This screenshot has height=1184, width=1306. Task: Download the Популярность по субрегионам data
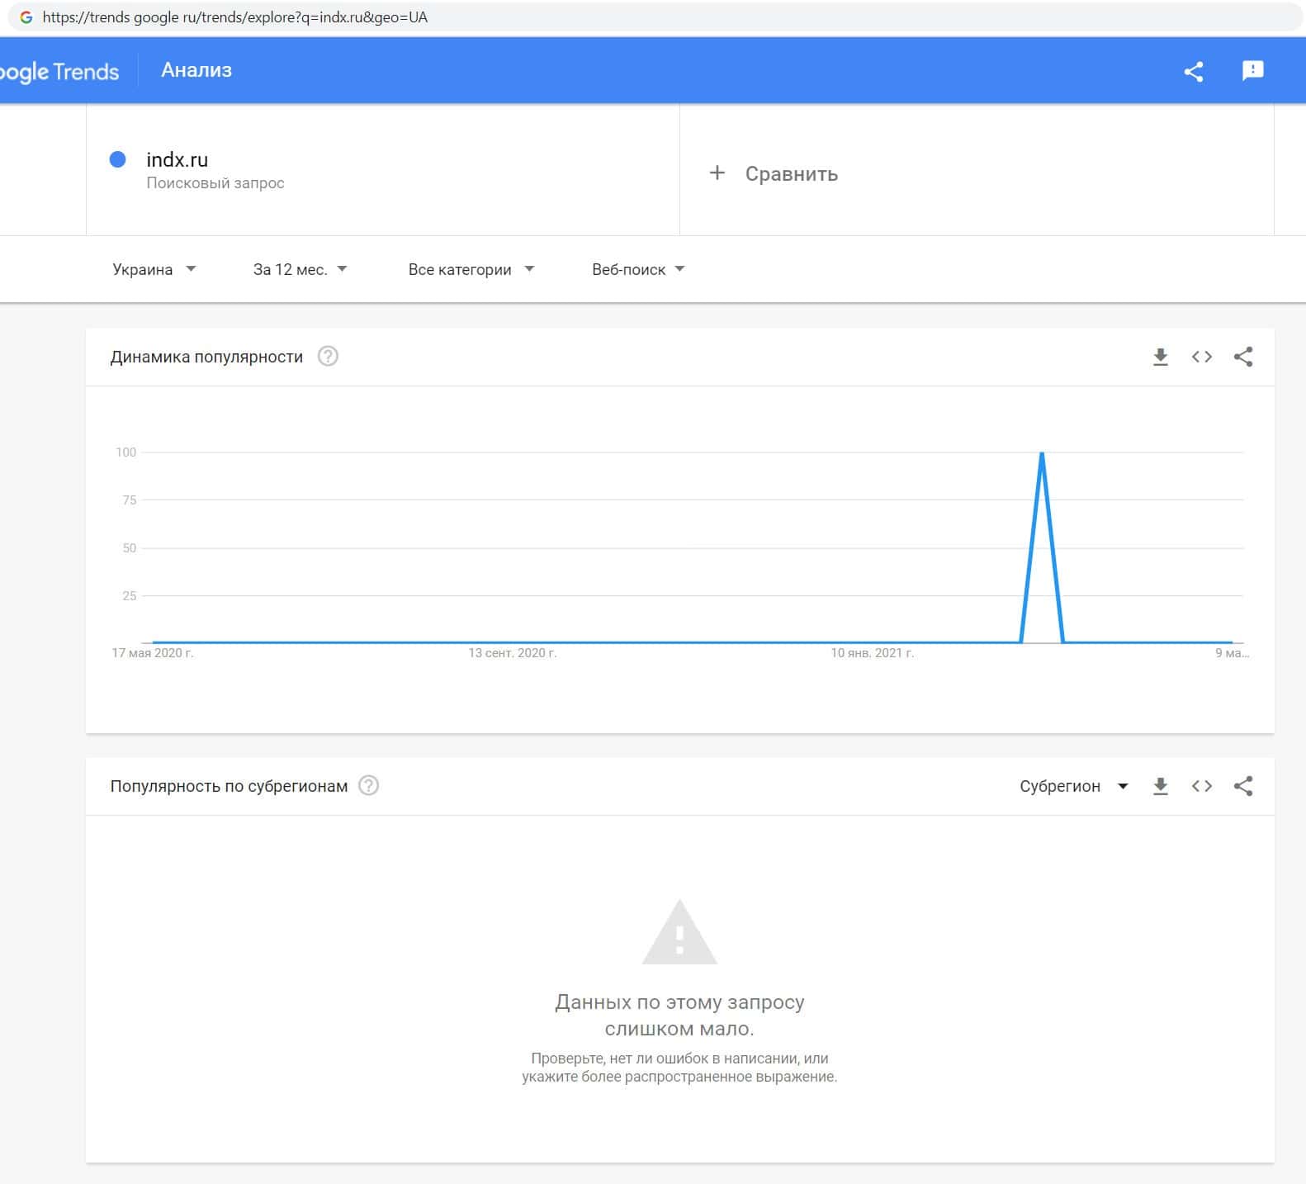coord(1160,786)
